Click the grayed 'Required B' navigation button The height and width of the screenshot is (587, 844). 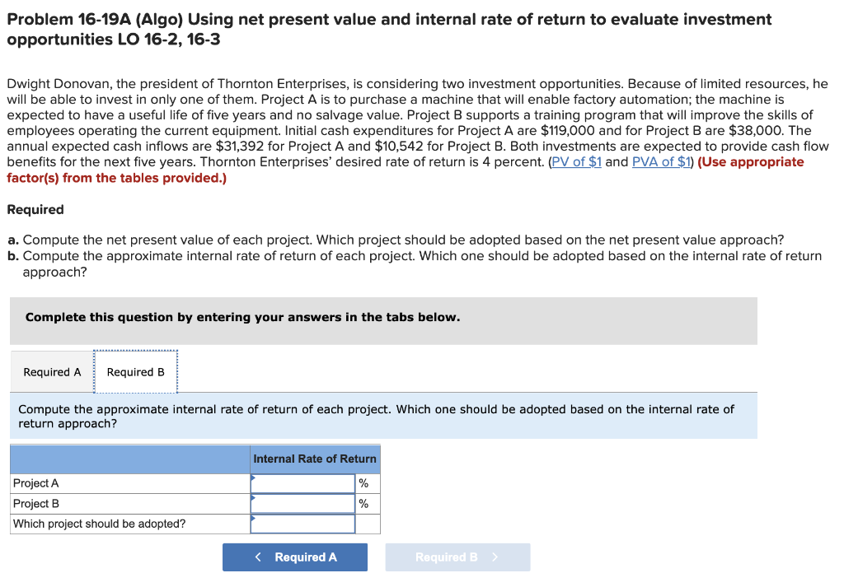tap(457, 557)
